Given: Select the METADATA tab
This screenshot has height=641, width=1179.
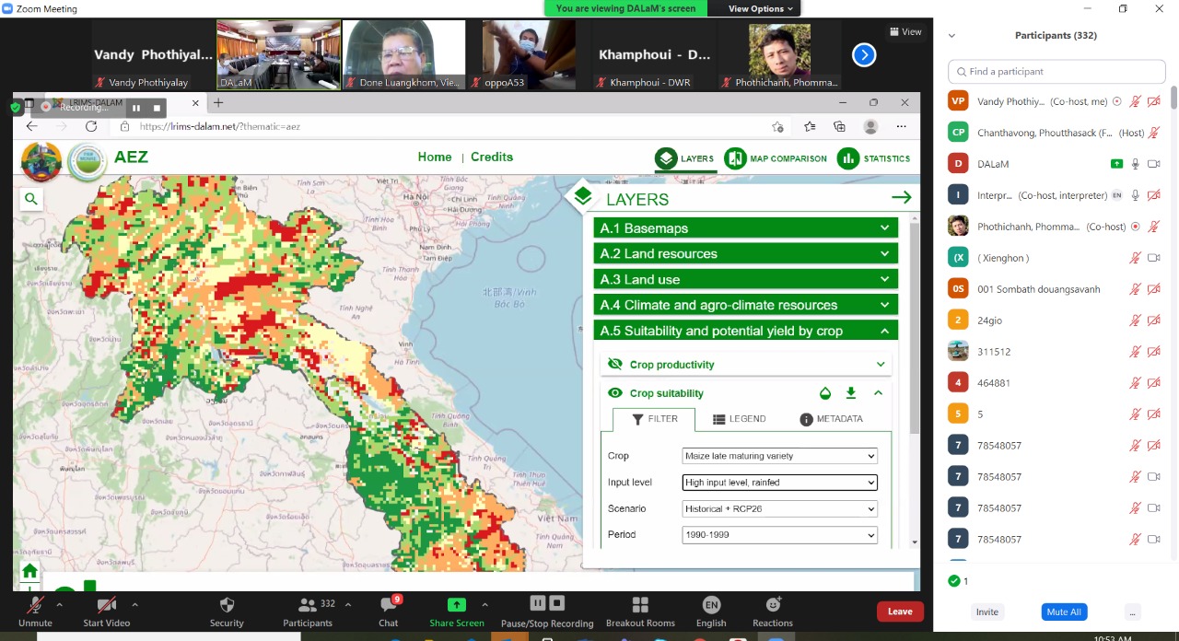Looking at the screenshot, I should (x=832, y=419).
